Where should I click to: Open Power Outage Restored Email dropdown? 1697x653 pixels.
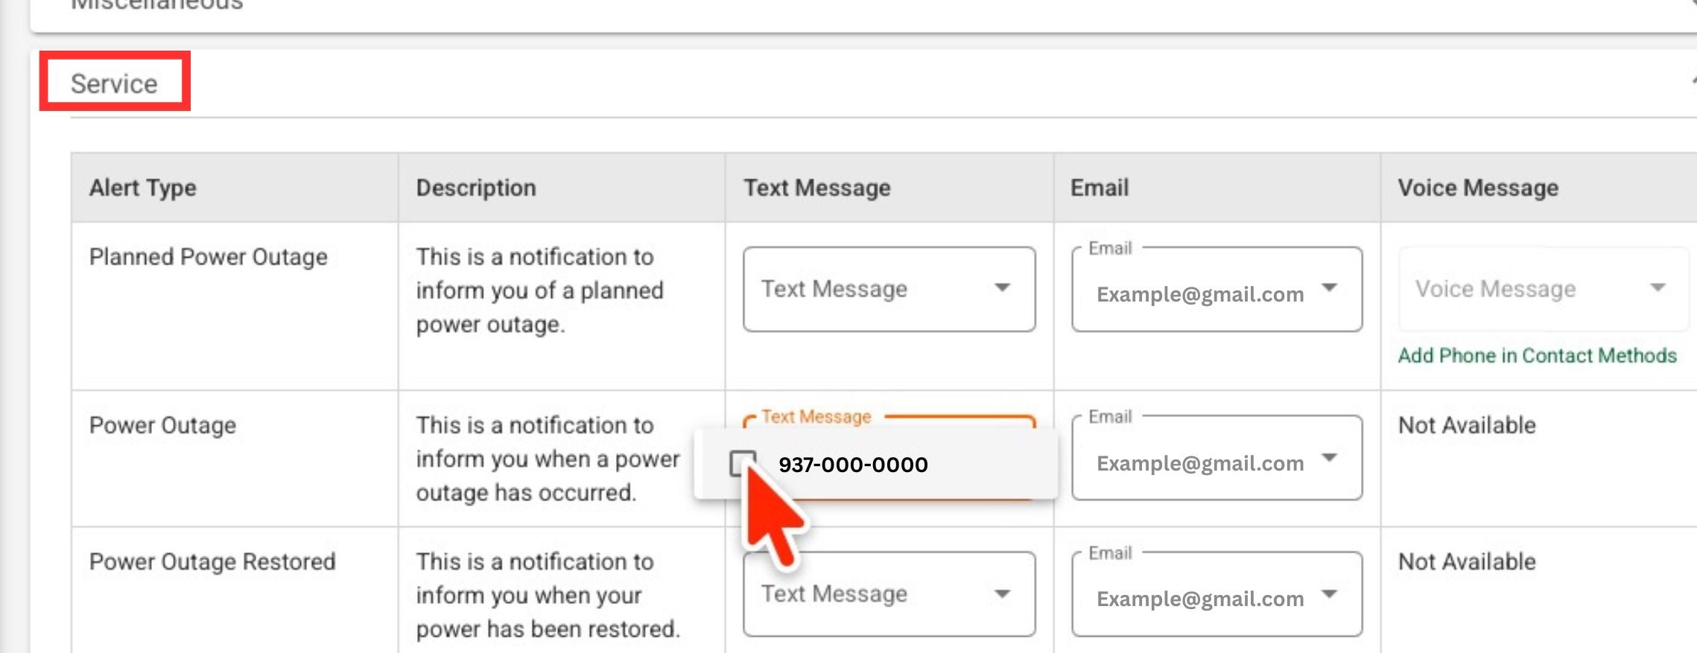(x=1217, y=593)
